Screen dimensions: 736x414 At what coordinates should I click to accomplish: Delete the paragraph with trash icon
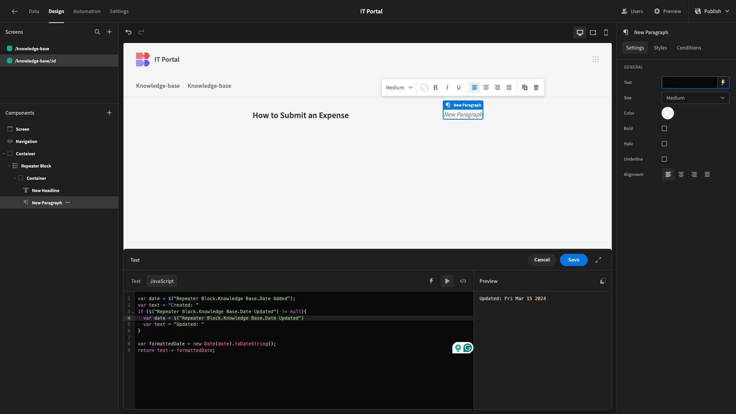click(x=536, y=87)
